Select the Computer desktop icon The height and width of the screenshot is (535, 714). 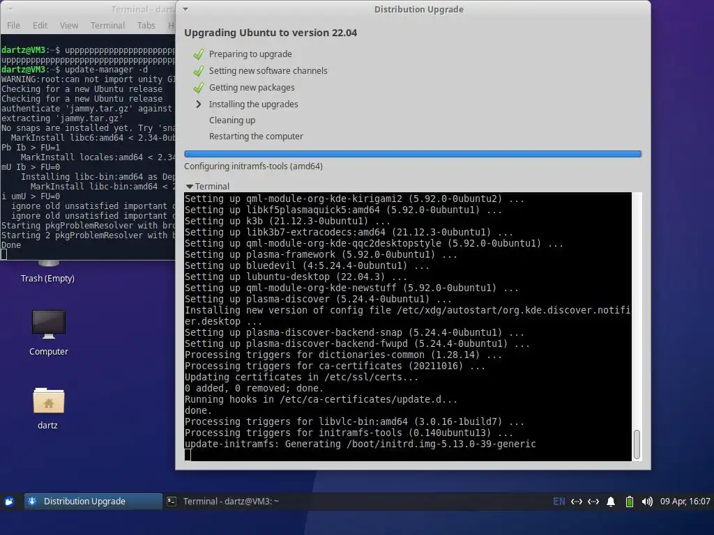click(48, 332)
